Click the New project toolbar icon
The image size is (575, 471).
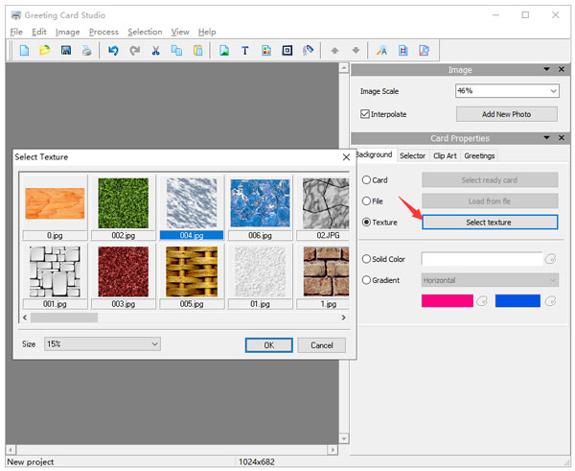24,51
